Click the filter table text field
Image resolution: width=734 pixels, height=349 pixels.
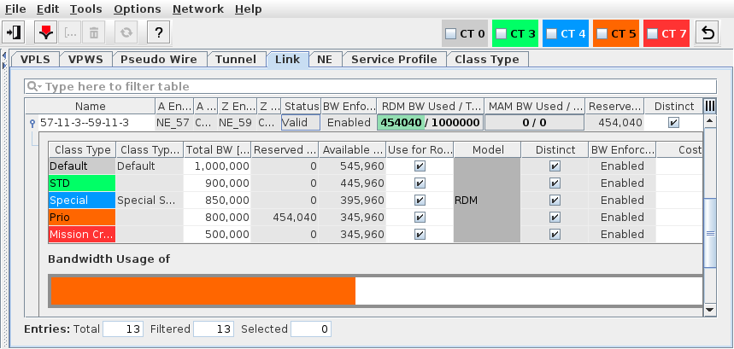(x=376, y=87)
